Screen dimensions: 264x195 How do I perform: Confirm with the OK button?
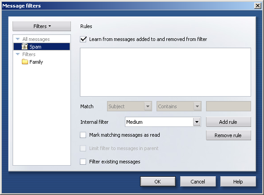[x=158, y=182]
